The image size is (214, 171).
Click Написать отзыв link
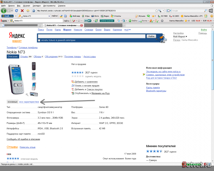pos(27,147)
